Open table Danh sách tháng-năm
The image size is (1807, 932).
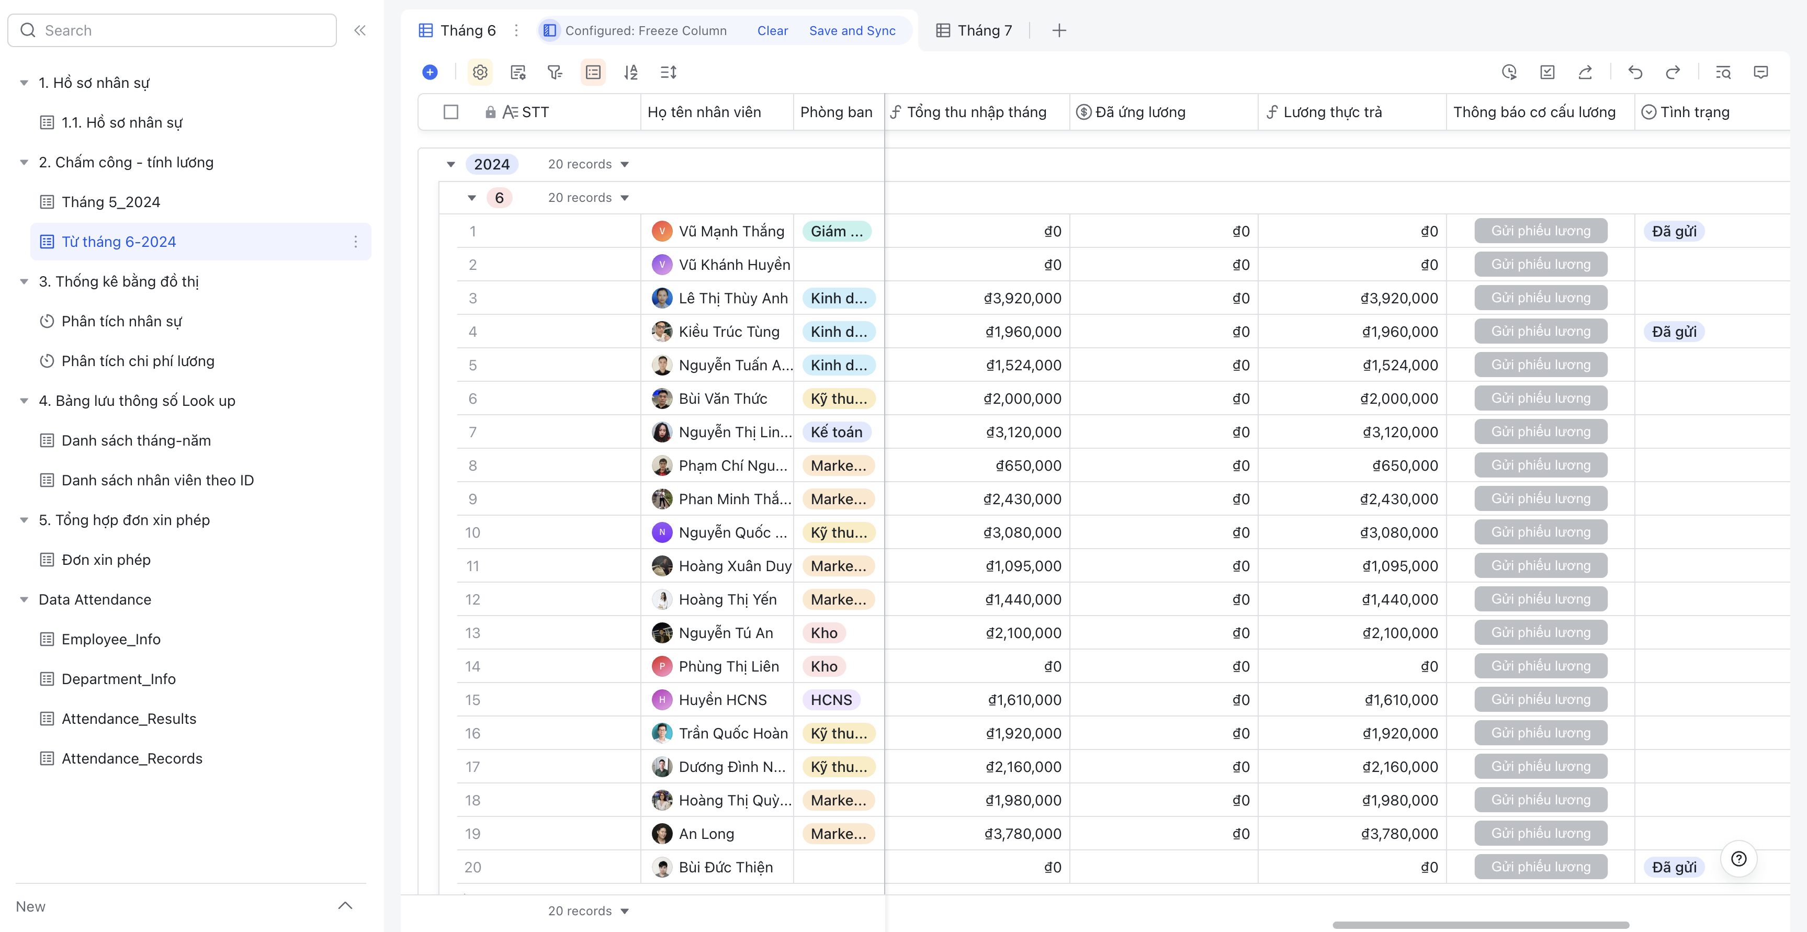click(136, 440)
